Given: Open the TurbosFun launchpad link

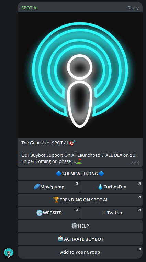Looking at the screenshot, I should coord(111,187).
